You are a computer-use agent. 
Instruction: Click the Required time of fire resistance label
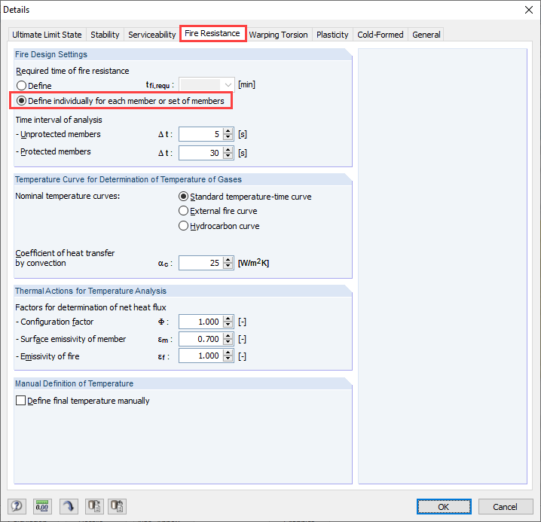pos(72,71)
